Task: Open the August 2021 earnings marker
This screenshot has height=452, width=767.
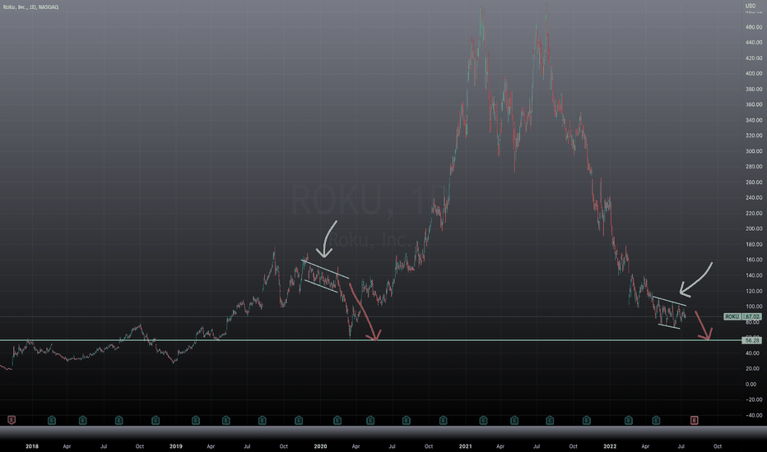Action: tap(550, 420)
